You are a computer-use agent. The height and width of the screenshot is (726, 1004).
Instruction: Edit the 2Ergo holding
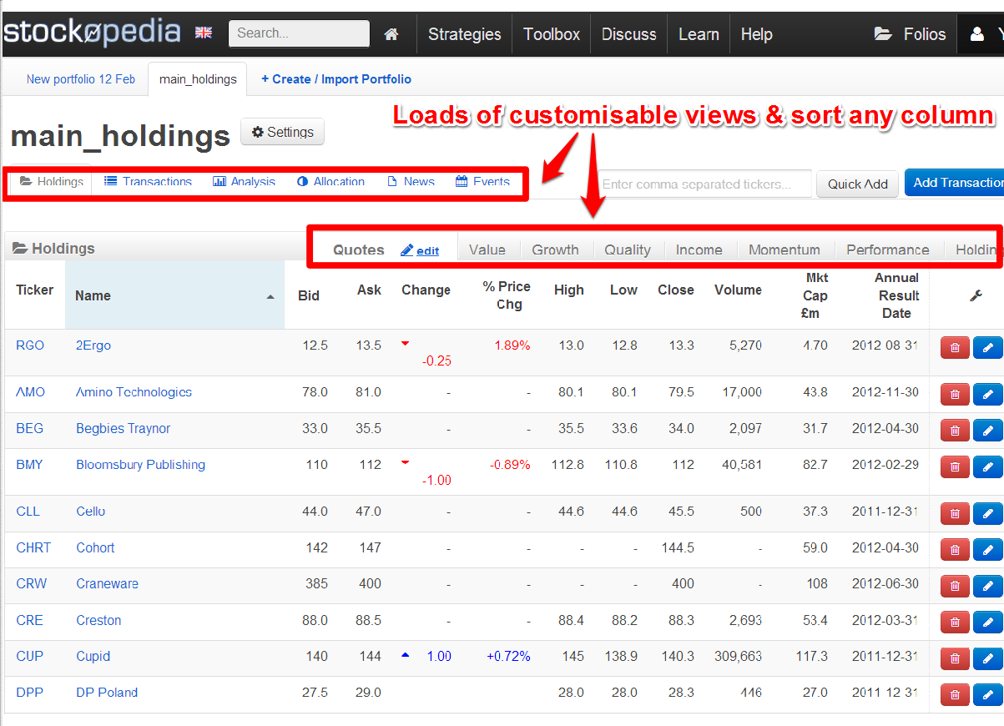pyautogui.click(x=988, y=347)
